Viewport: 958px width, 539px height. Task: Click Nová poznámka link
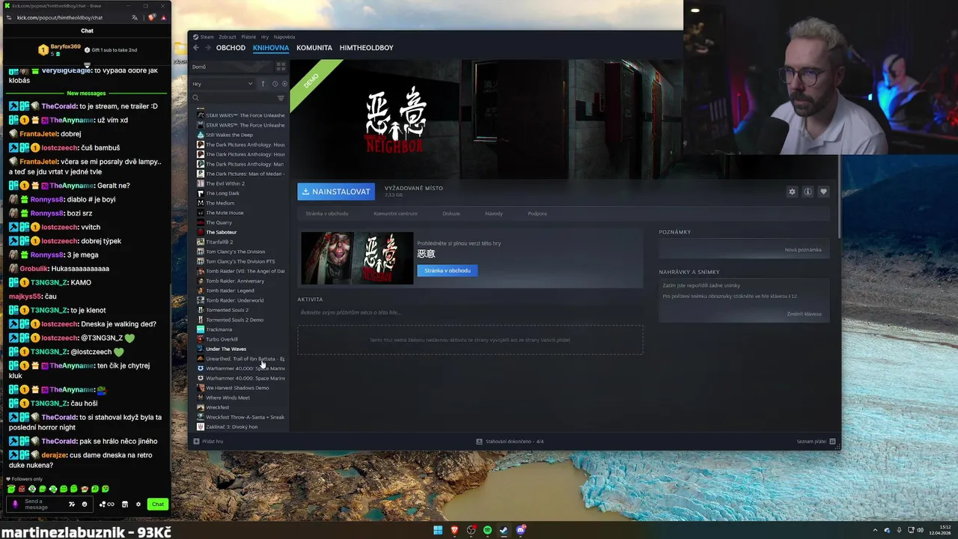coord(803,250)
